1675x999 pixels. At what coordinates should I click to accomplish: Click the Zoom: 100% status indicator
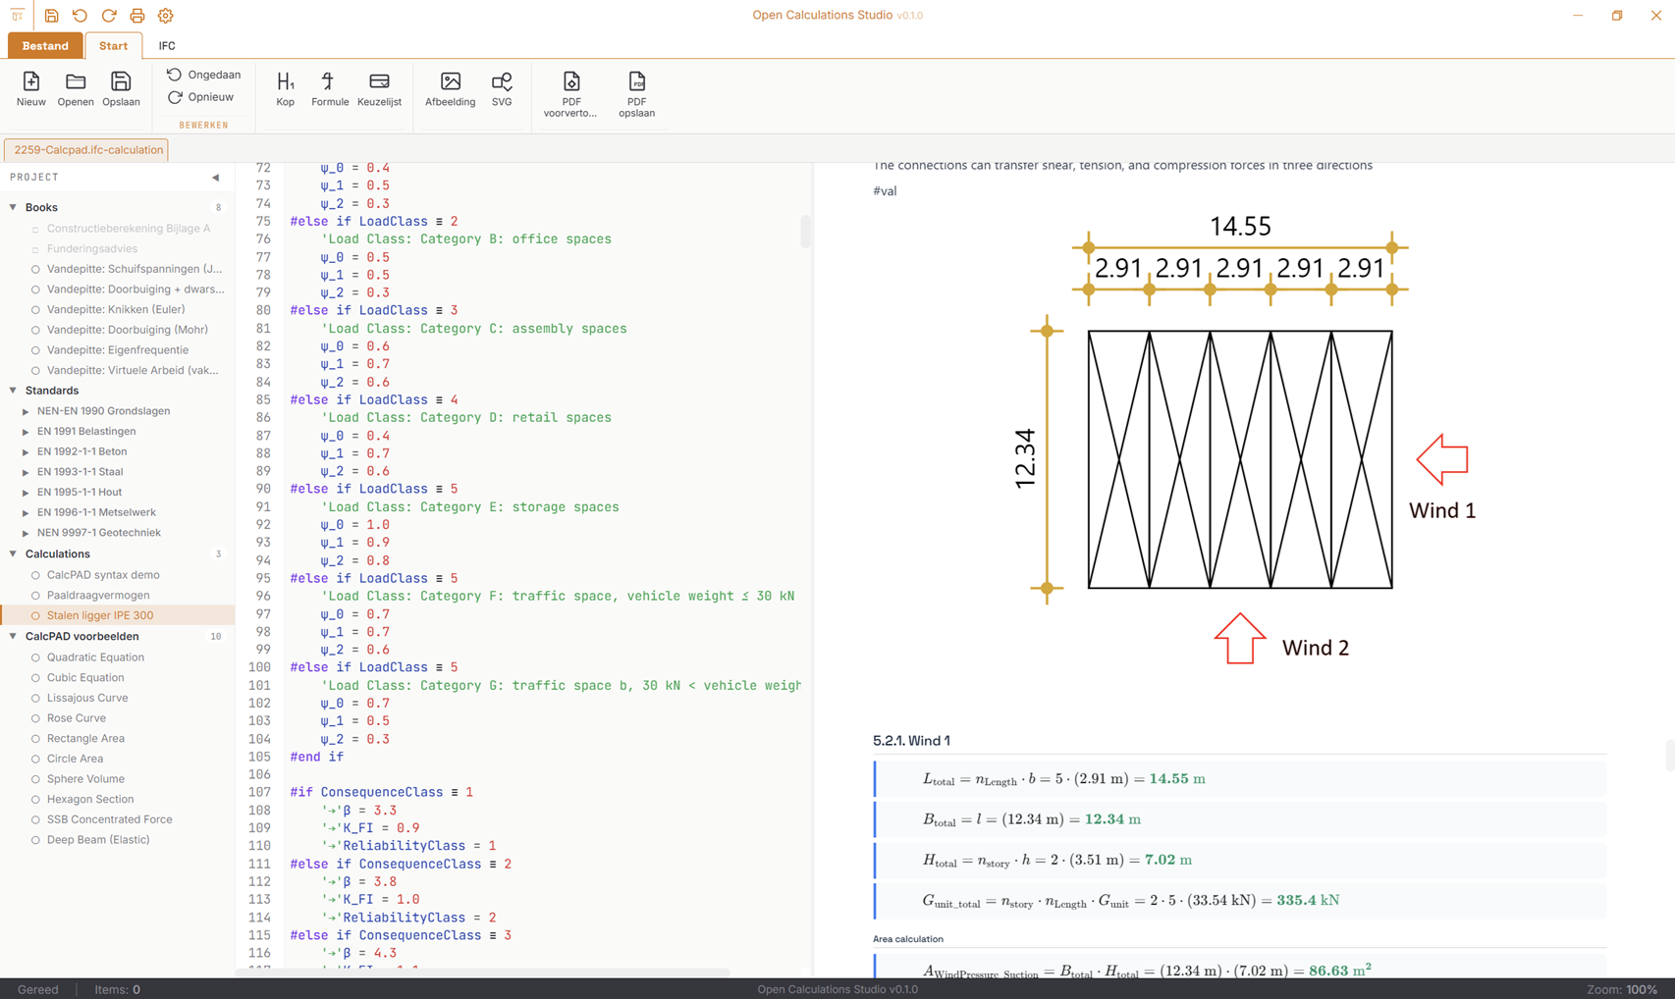tap(1622, 989)
